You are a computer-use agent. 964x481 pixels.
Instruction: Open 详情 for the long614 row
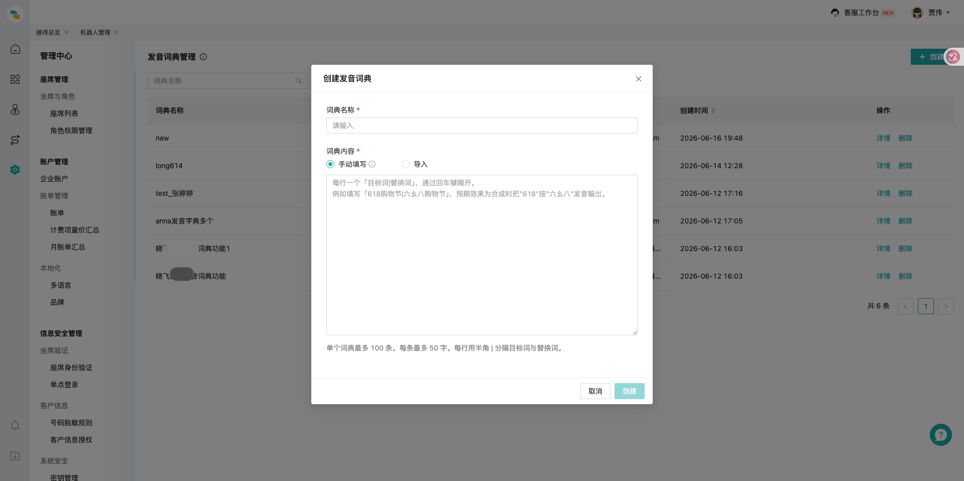883,166
